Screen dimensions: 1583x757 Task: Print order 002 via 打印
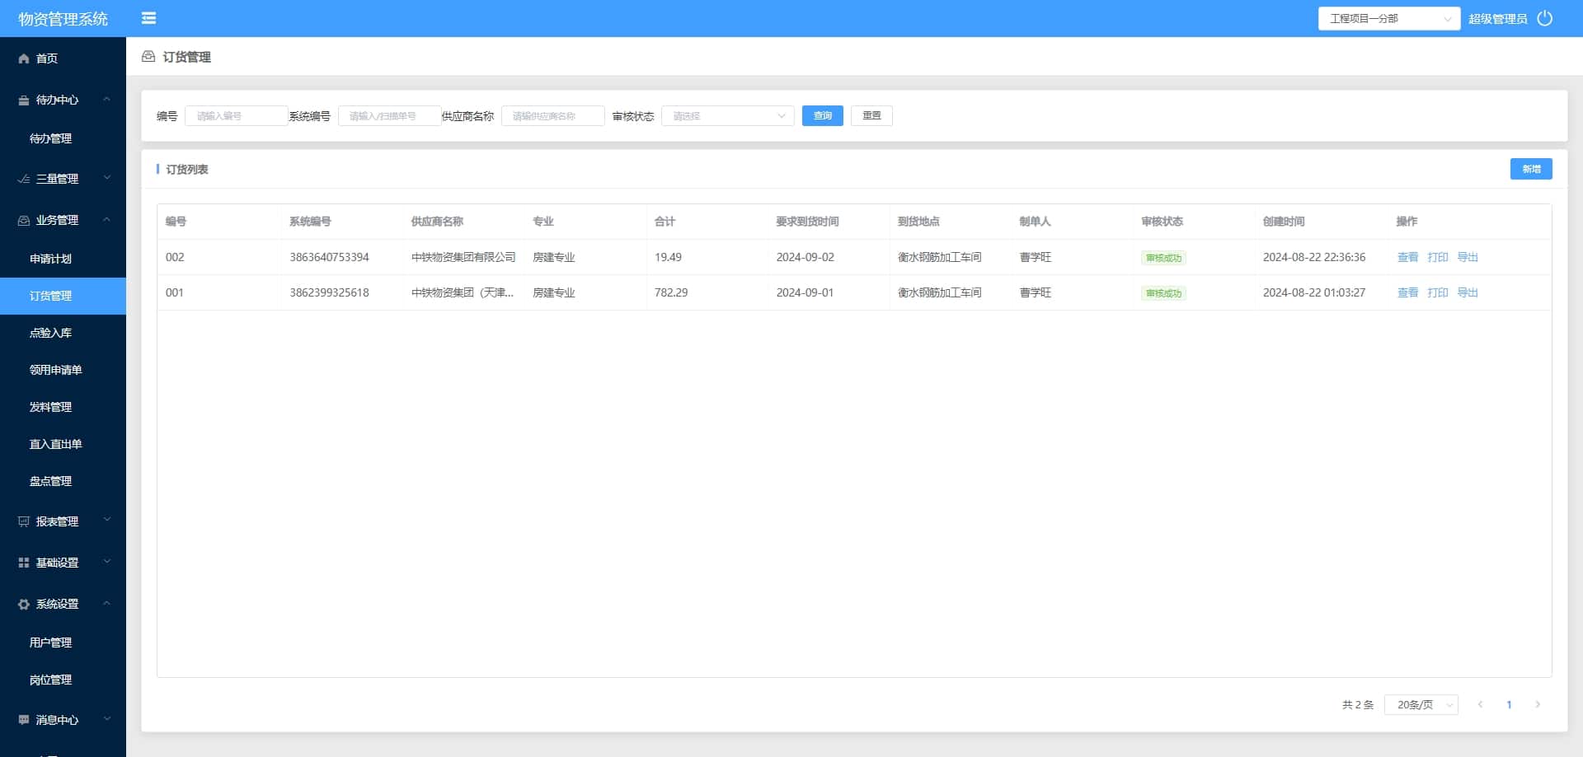pyautogui.click(x=1437, y=257)
